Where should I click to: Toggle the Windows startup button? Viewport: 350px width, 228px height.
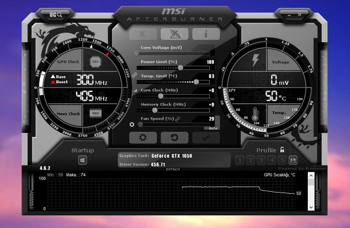83,160
